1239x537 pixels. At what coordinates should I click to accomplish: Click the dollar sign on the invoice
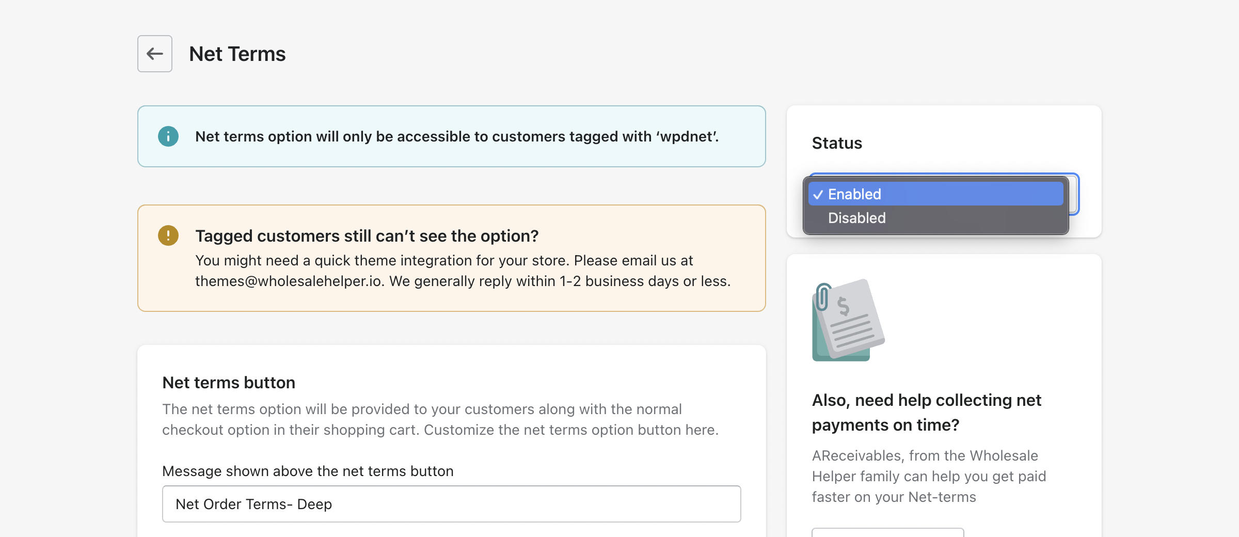coord(843,306)
